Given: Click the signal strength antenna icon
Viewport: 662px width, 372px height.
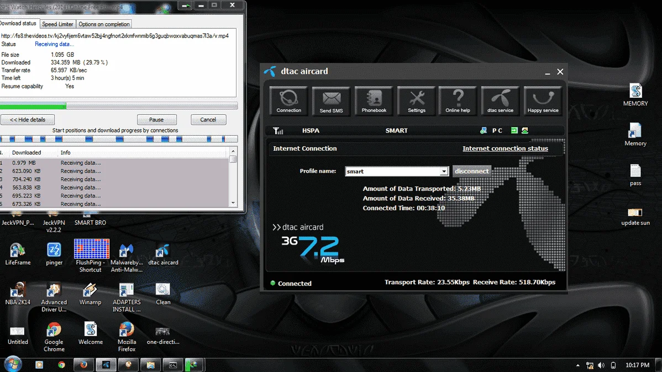Looking at the screenshot, I should coord(278,131).
